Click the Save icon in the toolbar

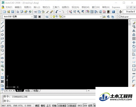(13, 12)
